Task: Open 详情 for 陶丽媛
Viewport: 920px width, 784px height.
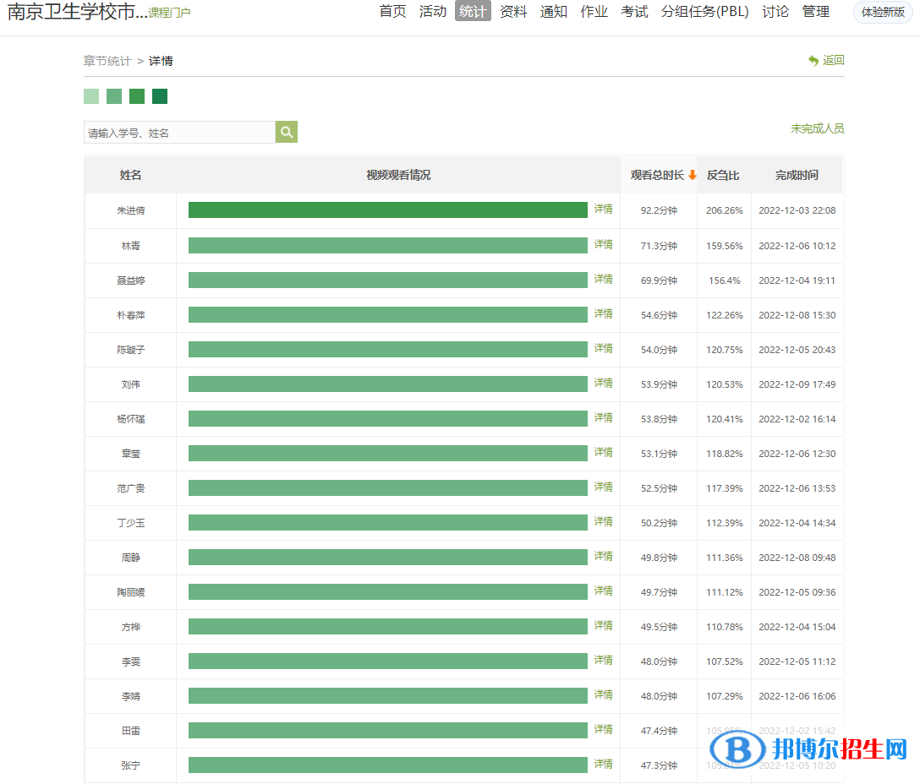Action: click(x=603, y=591)
